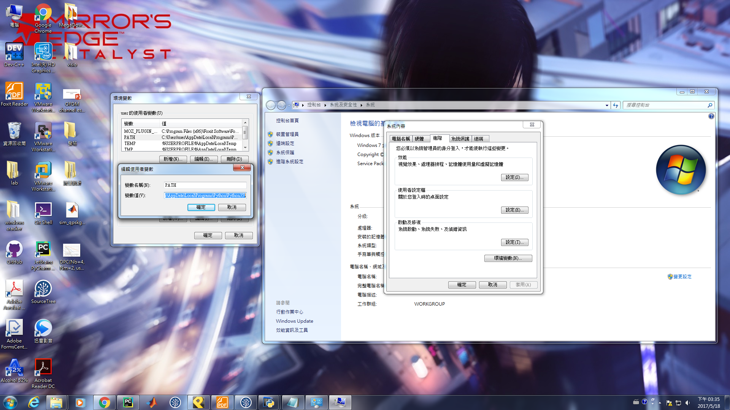Open Windows Update link
The height and width of the screenshot is (410, 730).
click(294, 321)
